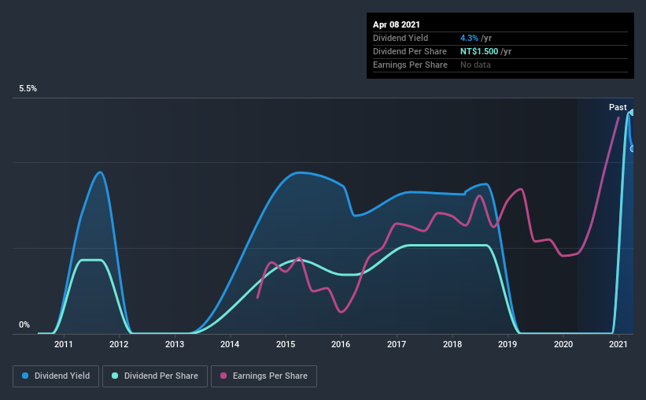Click the blue Dividend Yield legend dot

(25, 376)
